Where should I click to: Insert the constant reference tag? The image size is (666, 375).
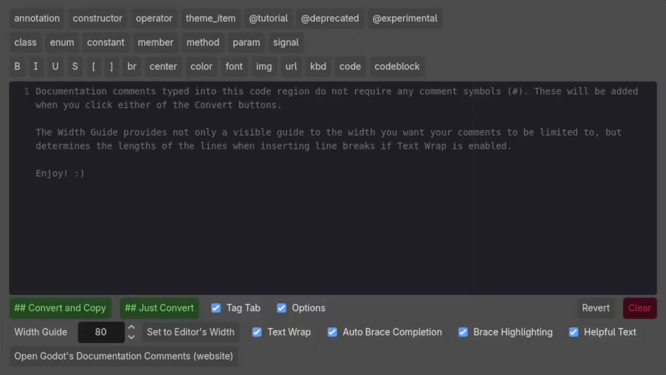click(106, 42)
